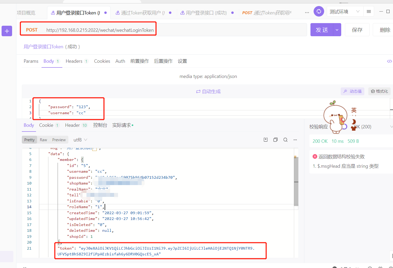Screen dimensions: 393x268
Task: Open the 测试环境 environment dropdown
Action: 345,12
